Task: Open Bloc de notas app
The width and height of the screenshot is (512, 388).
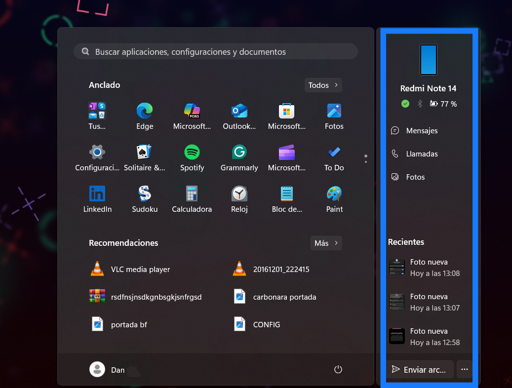Action: click(x=287, y=199)
